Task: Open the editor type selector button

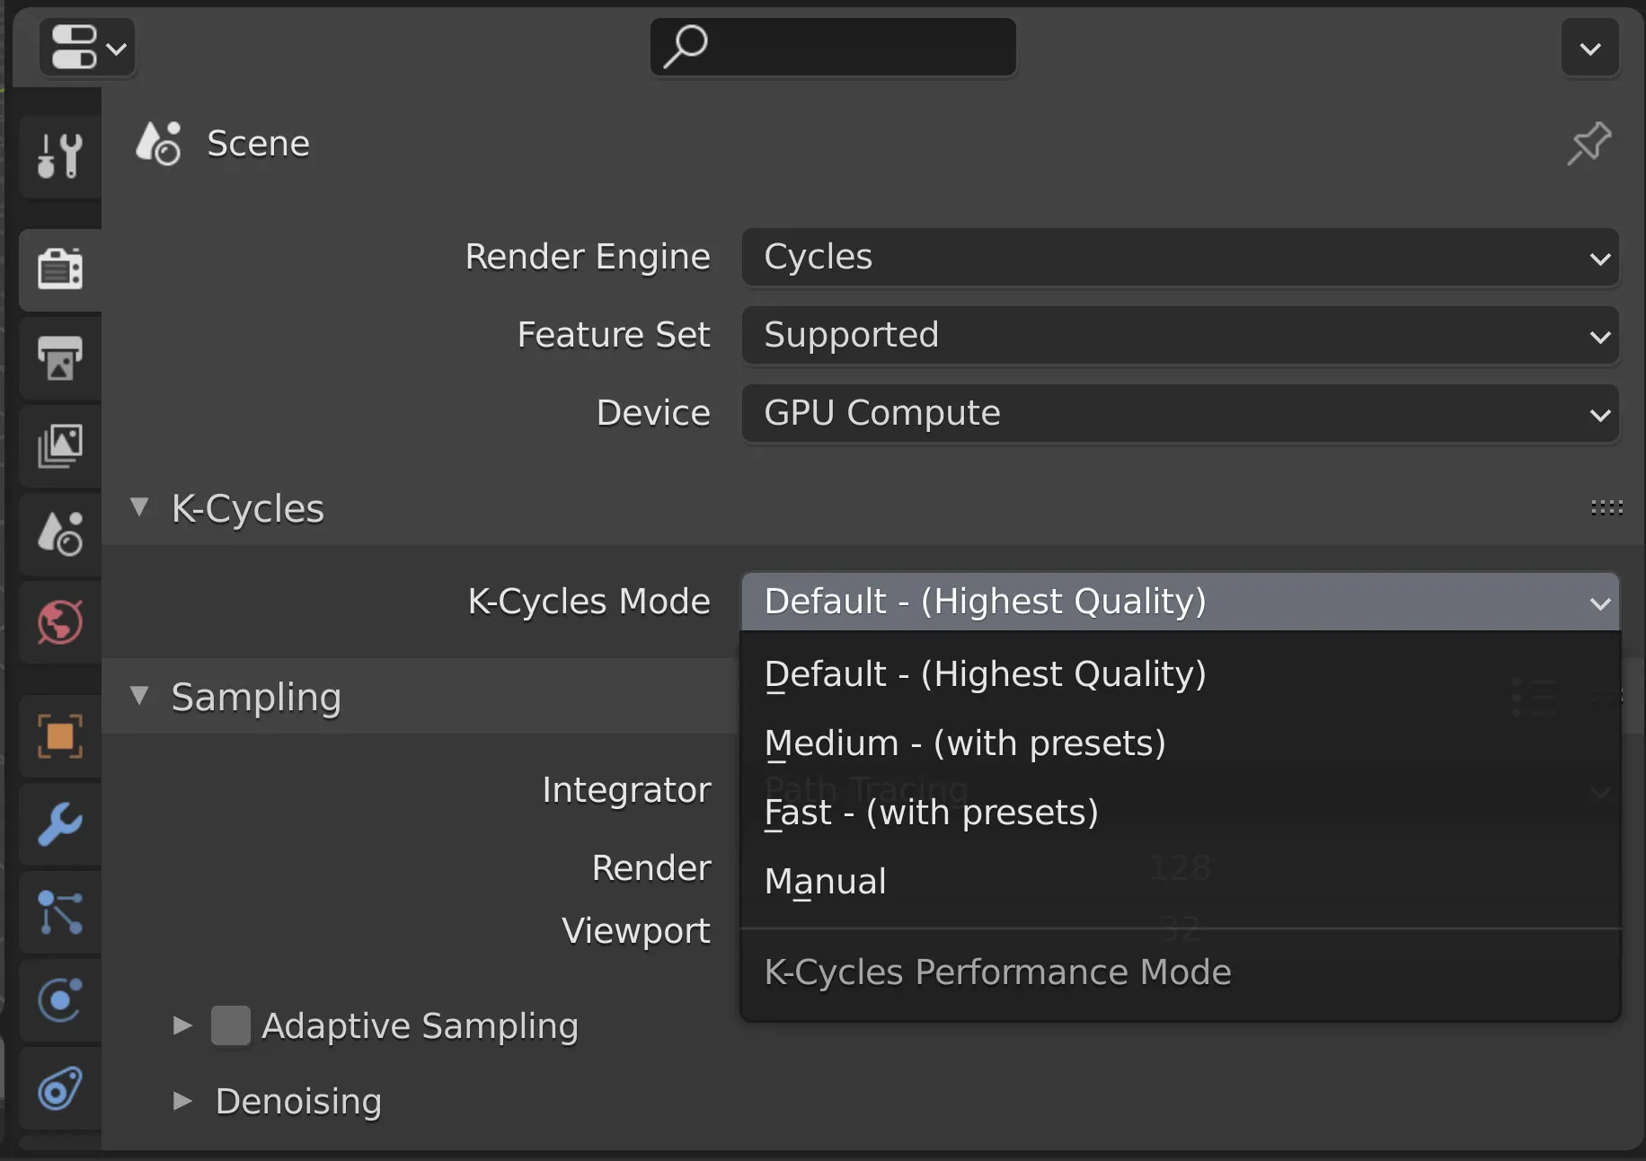Action: click(x=87, y=48)
